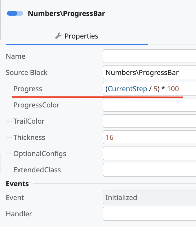Click the Progress property label
The width and height of the screenshot is (196, 227).
click(28, 89)
